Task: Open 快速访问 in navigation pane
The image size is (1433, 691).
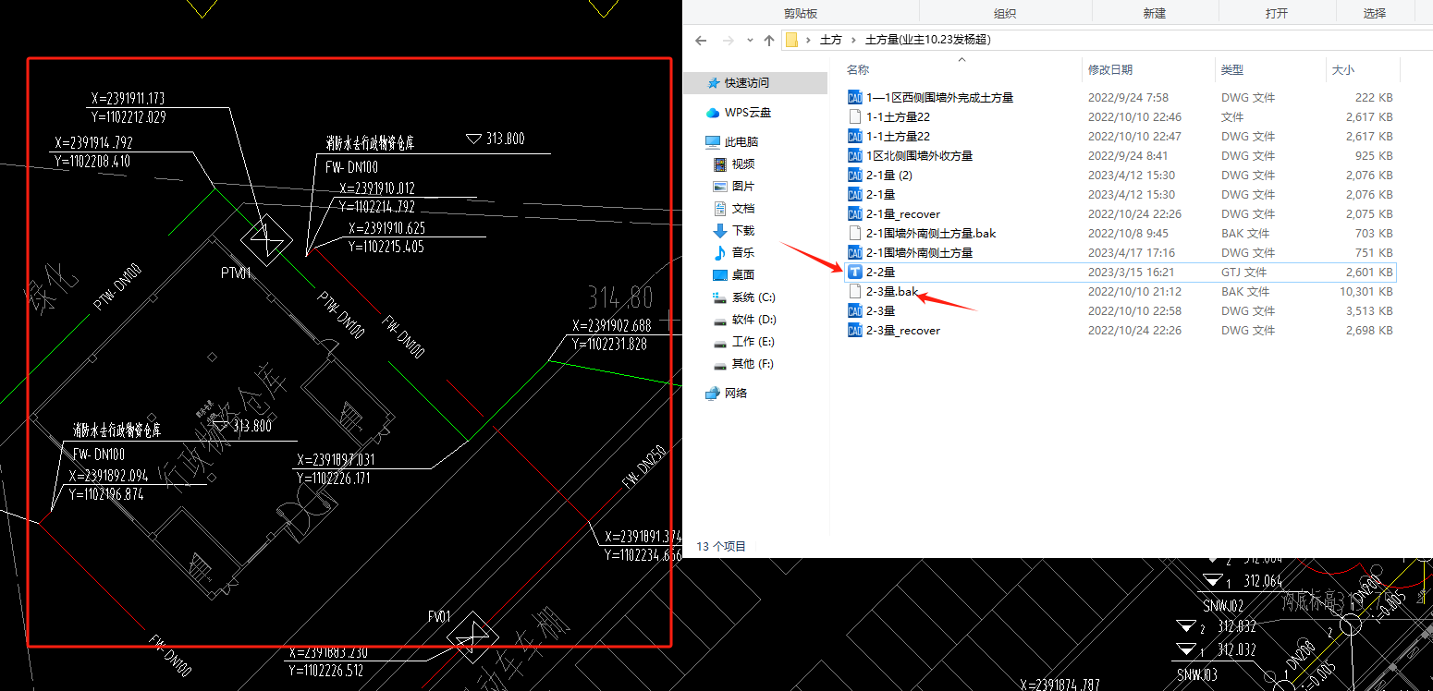Action: [746, 82]
